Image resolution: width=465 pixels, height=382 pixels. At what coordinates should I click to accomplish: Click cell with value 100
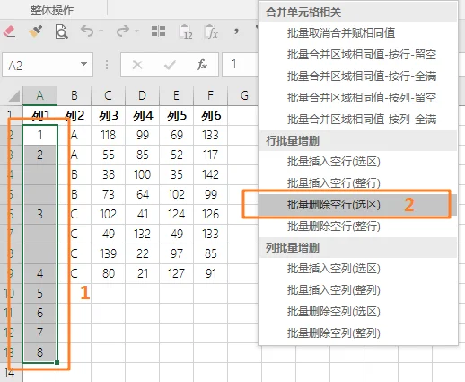142,174
